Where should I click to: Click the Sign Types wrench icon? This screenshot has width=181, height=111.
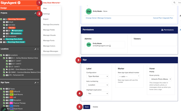(35, 83)
